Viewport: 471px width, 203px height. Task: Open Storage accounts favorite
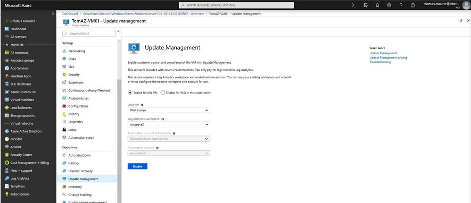pyautogui.click(x=19, y=116)
